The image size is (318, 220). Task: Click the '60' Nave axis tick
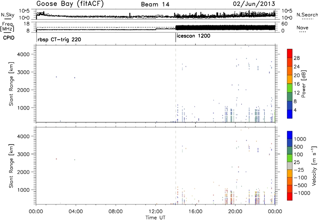(x=285, y=24)
